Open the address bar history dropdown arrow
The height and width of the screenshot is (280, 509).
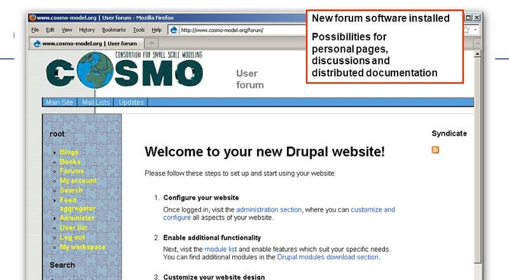pos(475,30)
